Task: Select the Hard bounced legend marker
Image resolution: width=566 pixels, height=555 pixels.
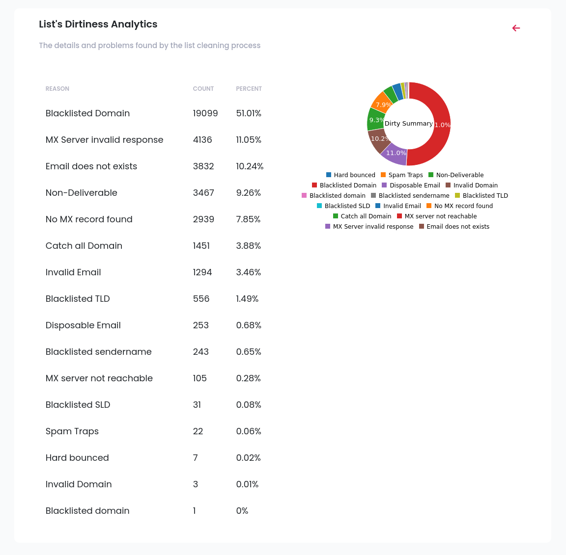Action: click(x=328, y=175)
